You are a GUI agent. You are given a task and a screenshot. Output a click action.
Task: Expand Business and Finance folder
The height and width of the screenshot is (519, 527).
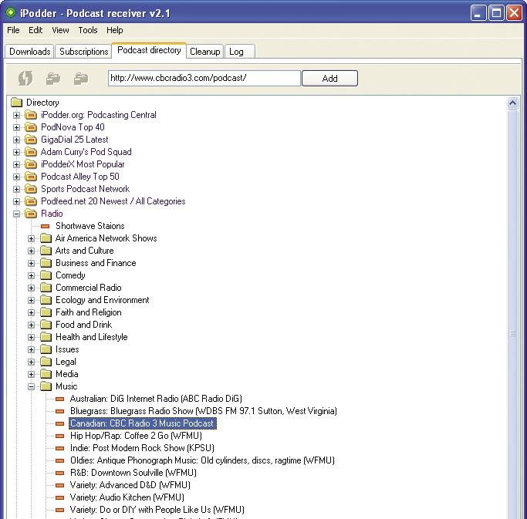(x=32, y=264)
